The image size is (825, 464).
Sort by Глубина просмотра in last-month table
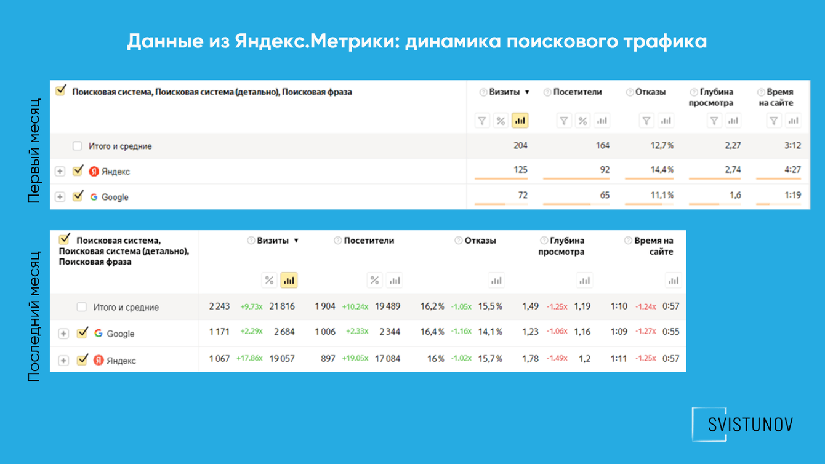561,246
